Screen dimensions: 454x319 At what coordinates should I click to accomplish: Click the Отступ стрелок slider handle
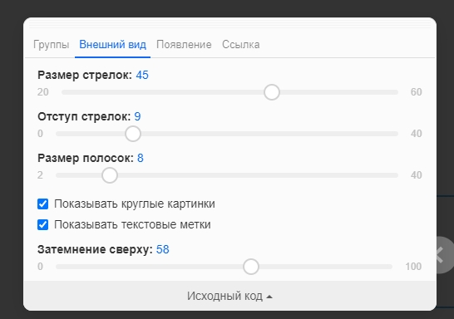coord(133,134)
